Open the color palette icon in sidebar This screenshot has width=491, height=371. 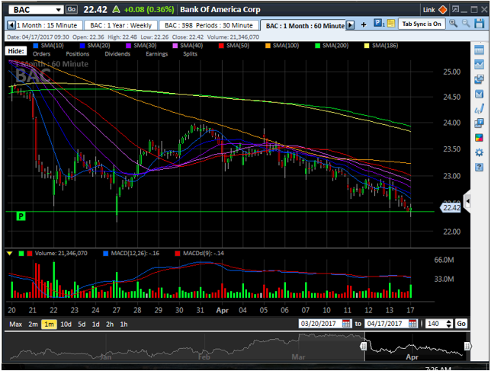(479, 138)
